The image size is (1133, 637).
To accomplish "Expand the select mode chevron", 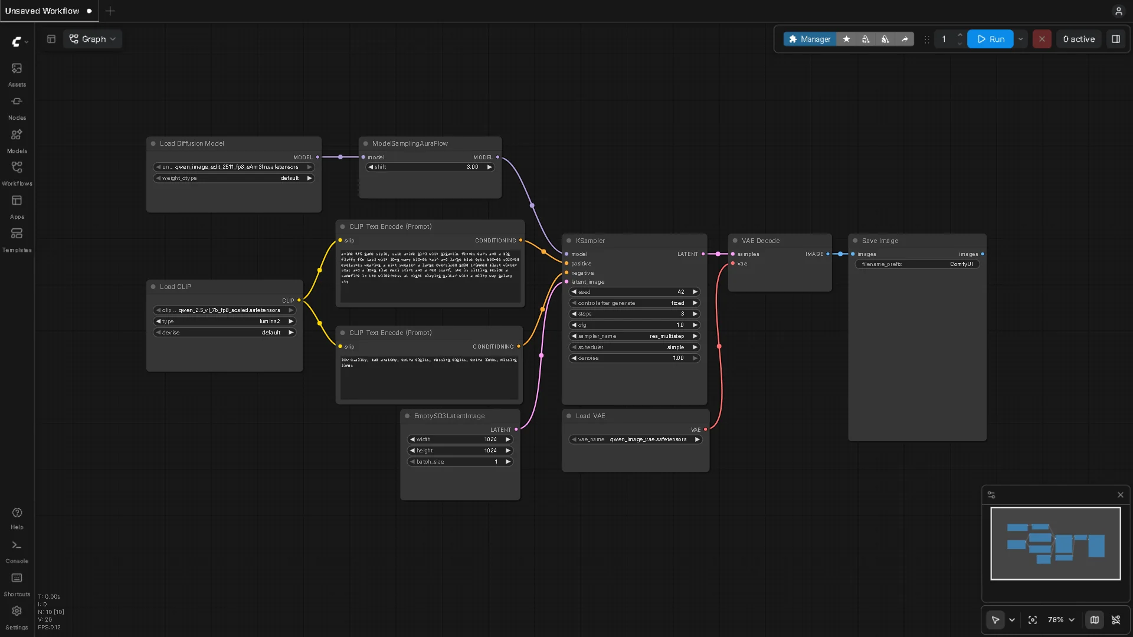I will click(x=1012, y=620).
